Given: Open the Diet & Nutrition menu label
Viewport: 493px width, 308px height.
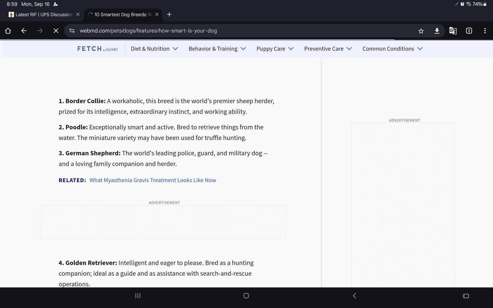Looking at the screenshot, I should 150,49.
